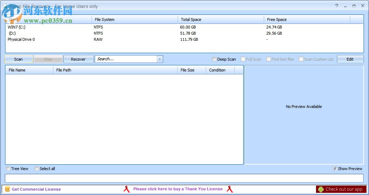The width and height of the screenshot is (369, 195).
Task: Enable the Deep Scan checkbox
Action: point(214,59)
